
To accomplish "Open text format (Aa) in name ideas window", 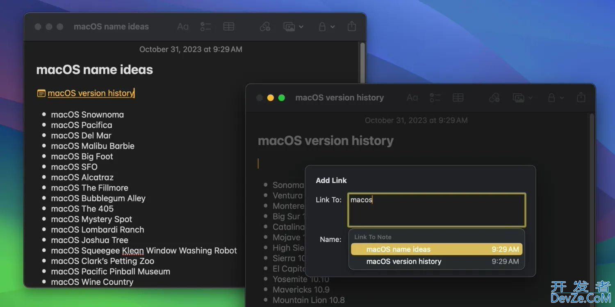I will [x=183, y=27].
